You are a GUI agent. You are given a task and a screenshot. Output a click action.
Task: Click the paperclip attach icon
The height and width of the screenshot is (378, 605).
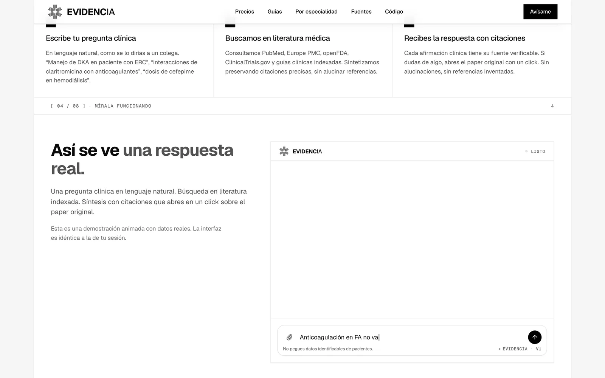pyautogui.click(x=289, y=337)
